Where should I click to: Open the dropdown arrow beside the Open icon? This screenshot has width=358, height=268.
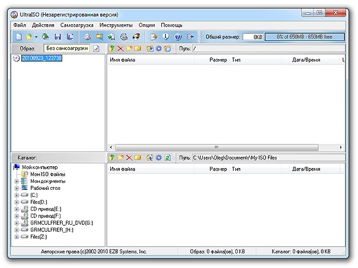pos(36,37)
